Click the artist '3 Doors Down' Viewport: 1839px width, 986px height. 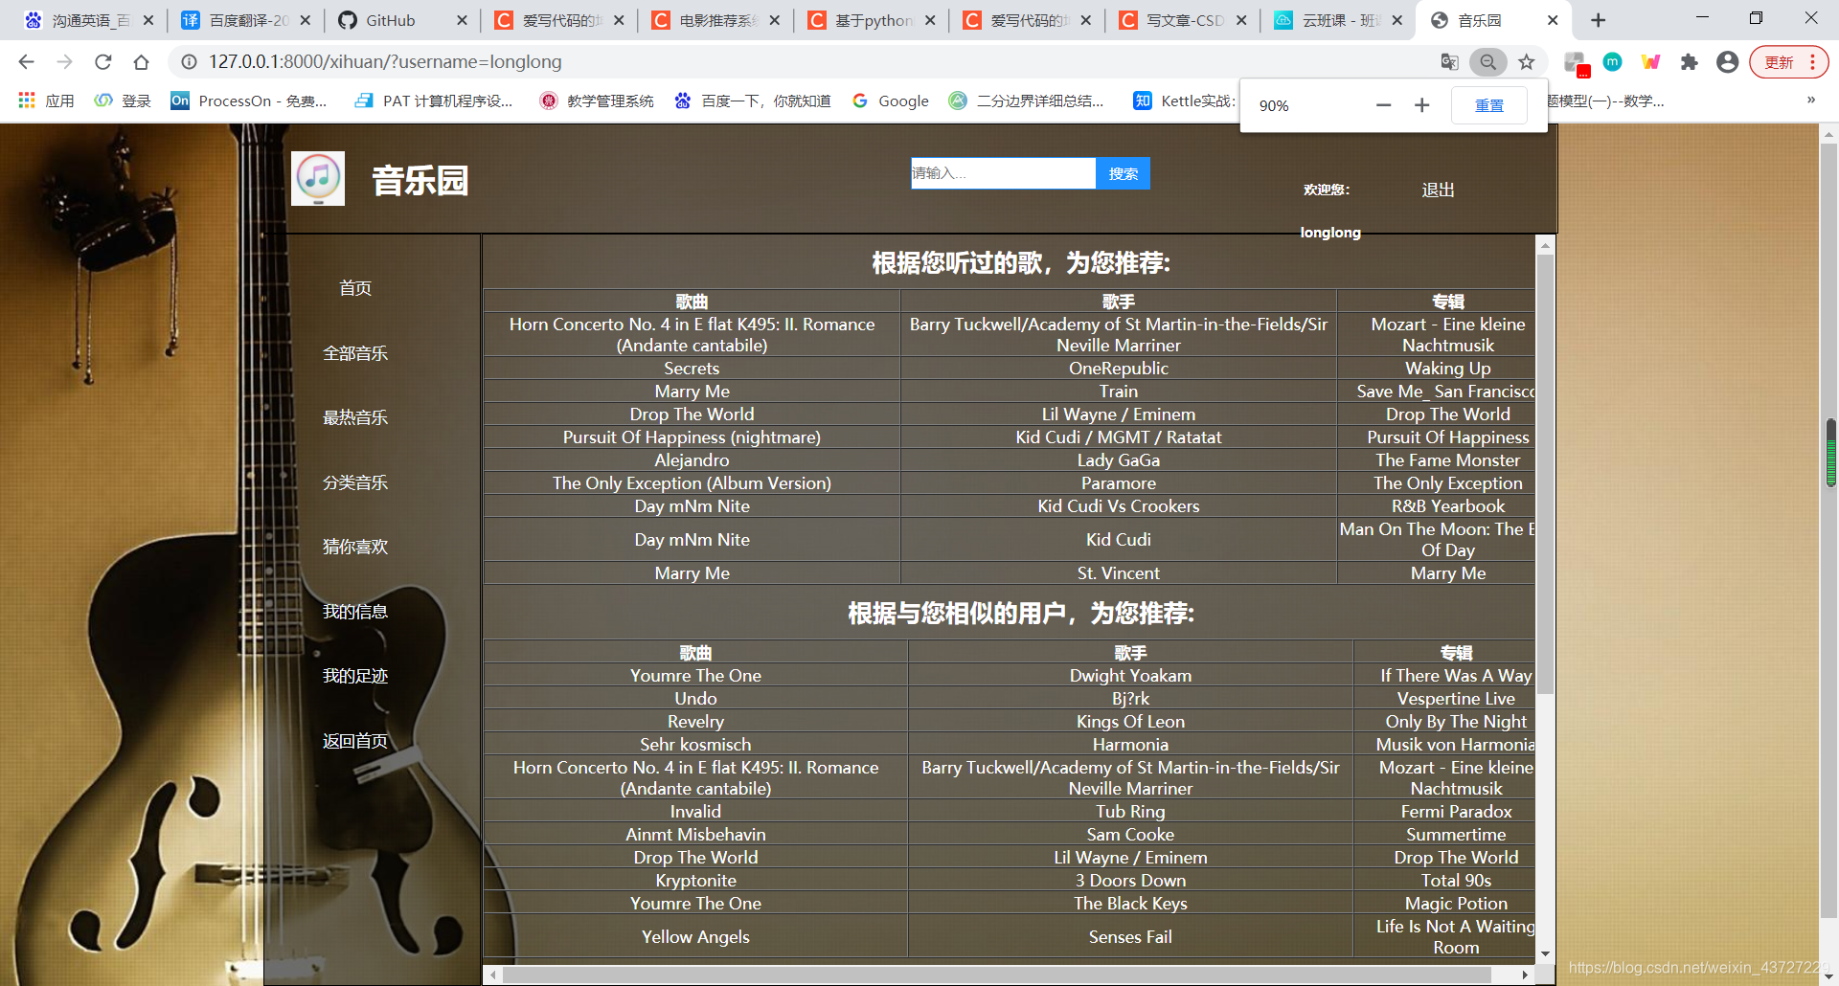[x=1130, y=881]
